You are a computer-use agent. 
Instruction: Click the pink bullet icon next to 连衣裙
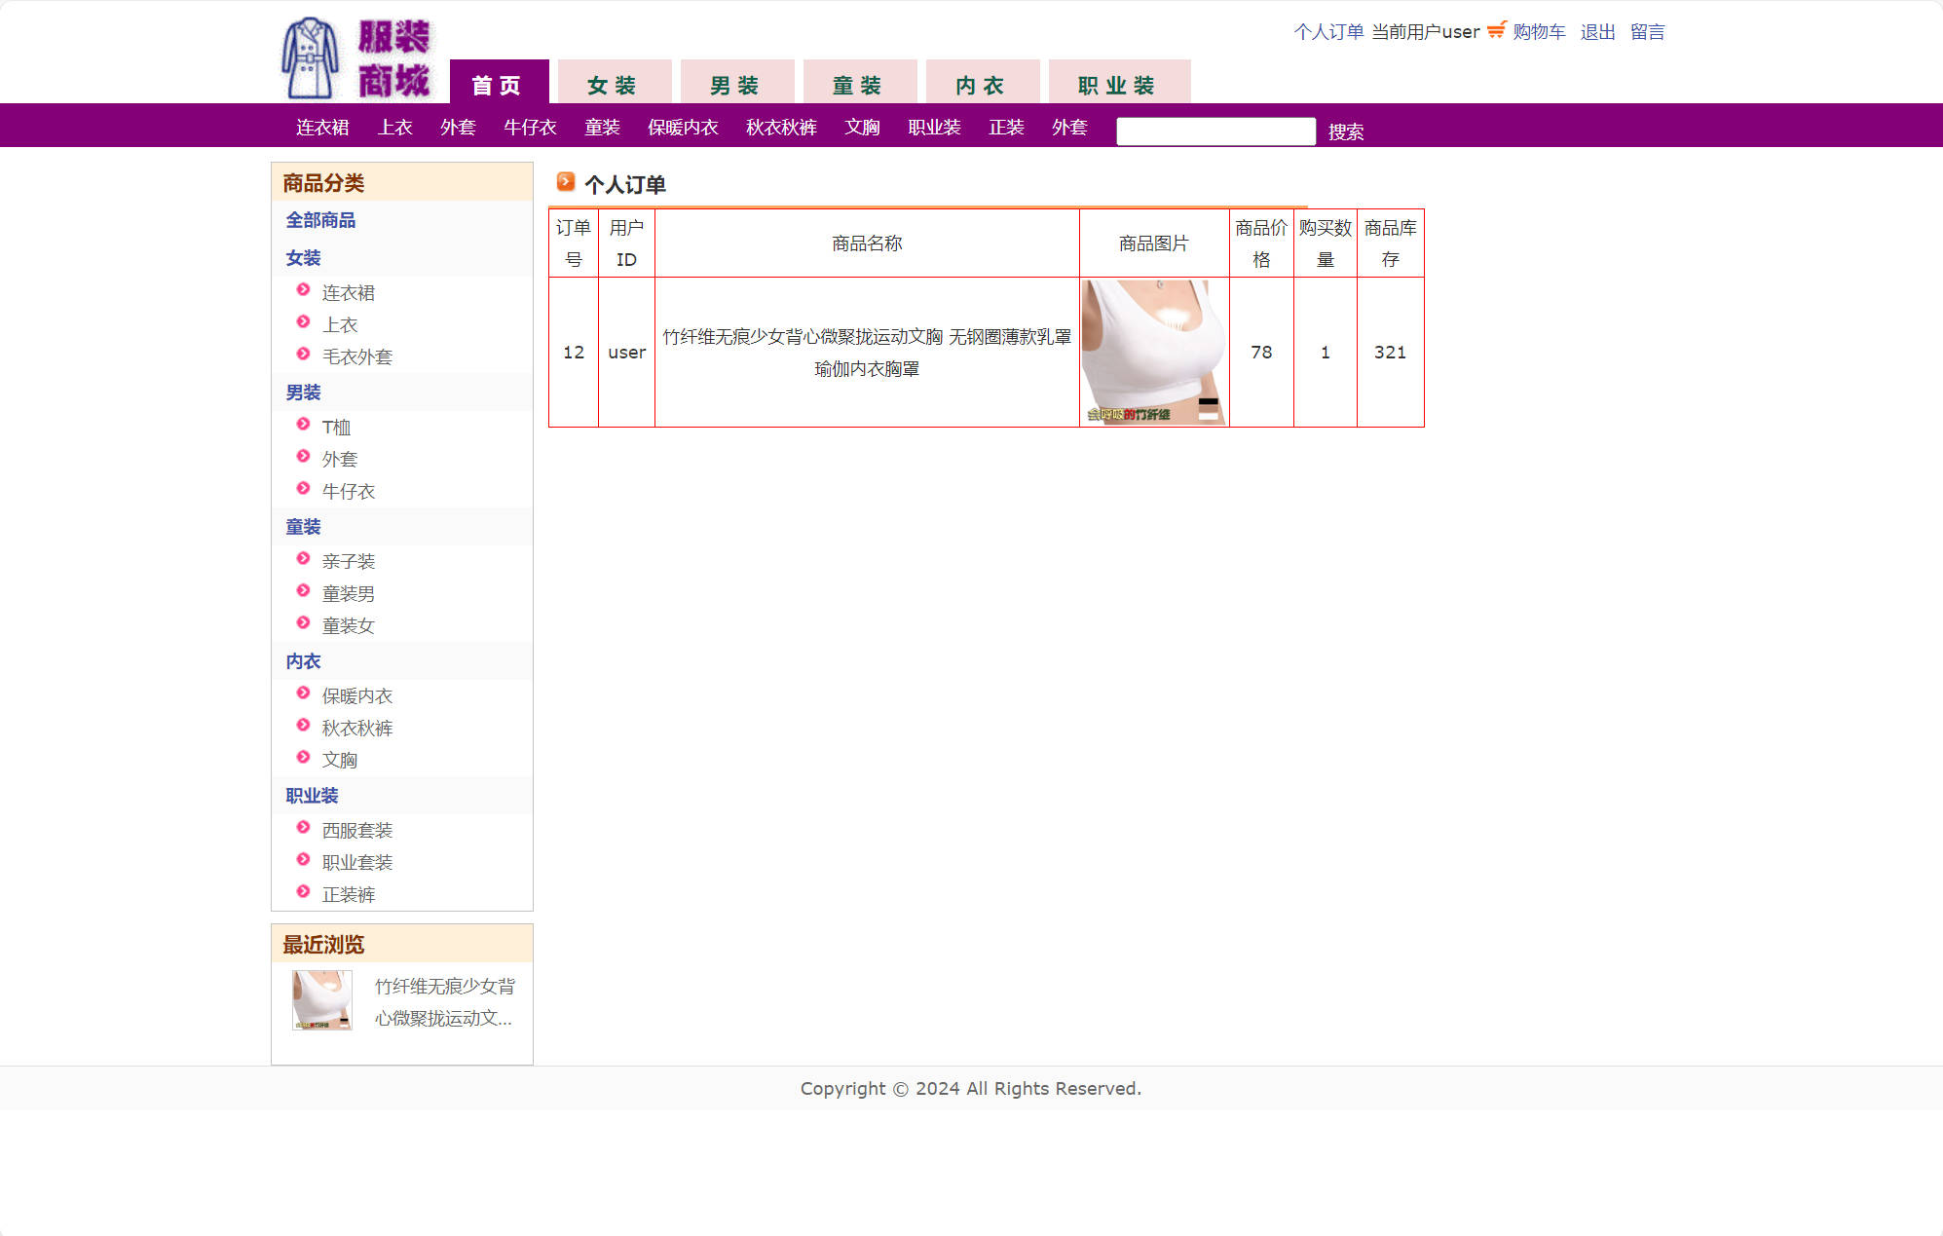tap(303, 290)
